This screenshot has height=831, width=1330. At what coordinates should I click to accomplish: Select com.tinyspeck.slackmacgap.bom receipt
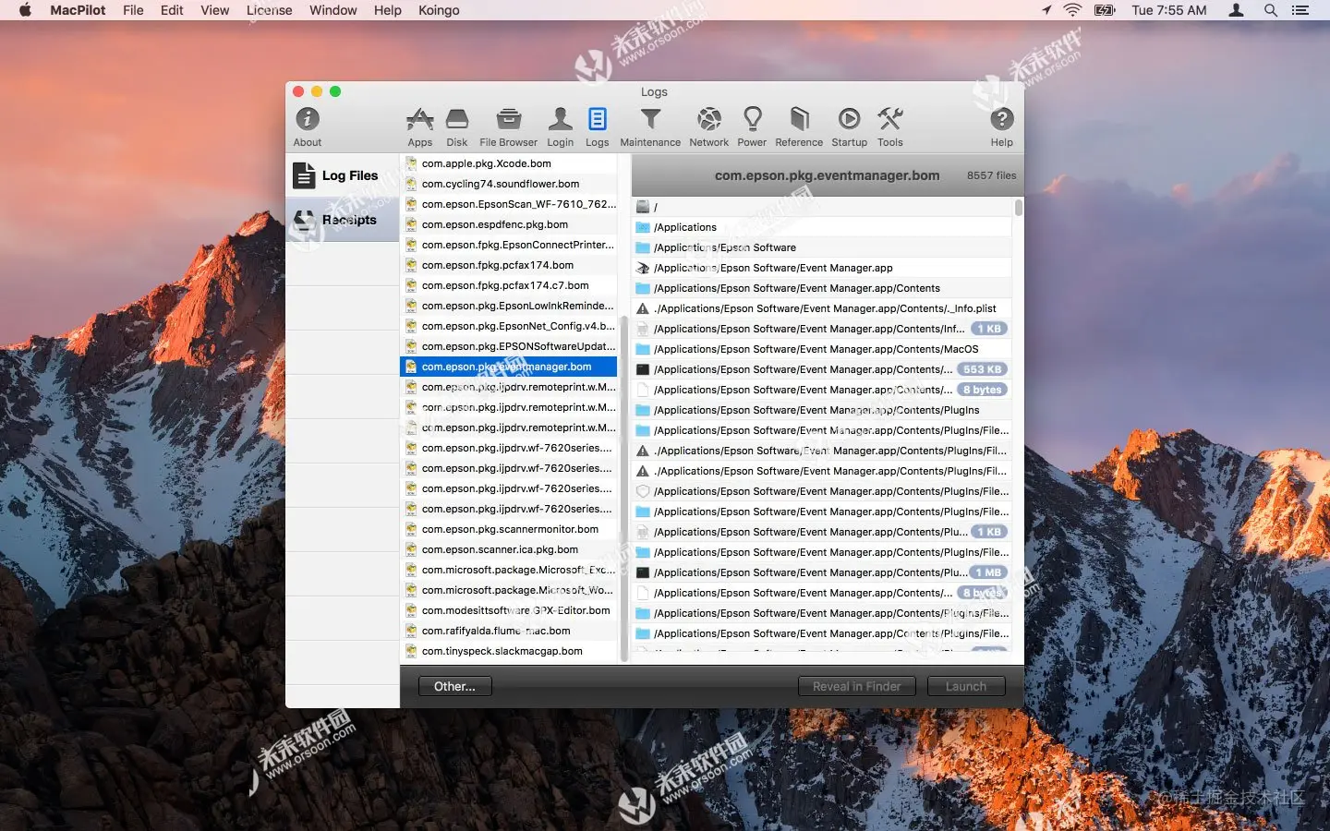click(509, 651)
